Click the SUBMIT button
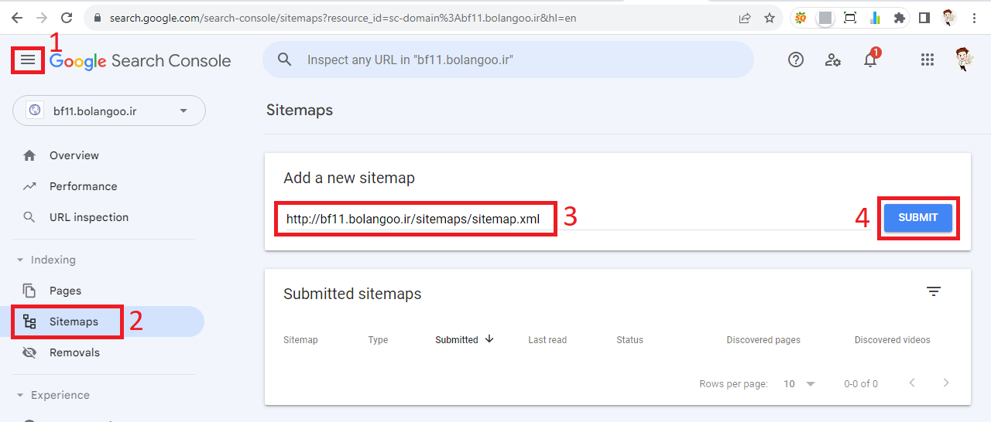The image size is (991, 422). tap(918, 217)
